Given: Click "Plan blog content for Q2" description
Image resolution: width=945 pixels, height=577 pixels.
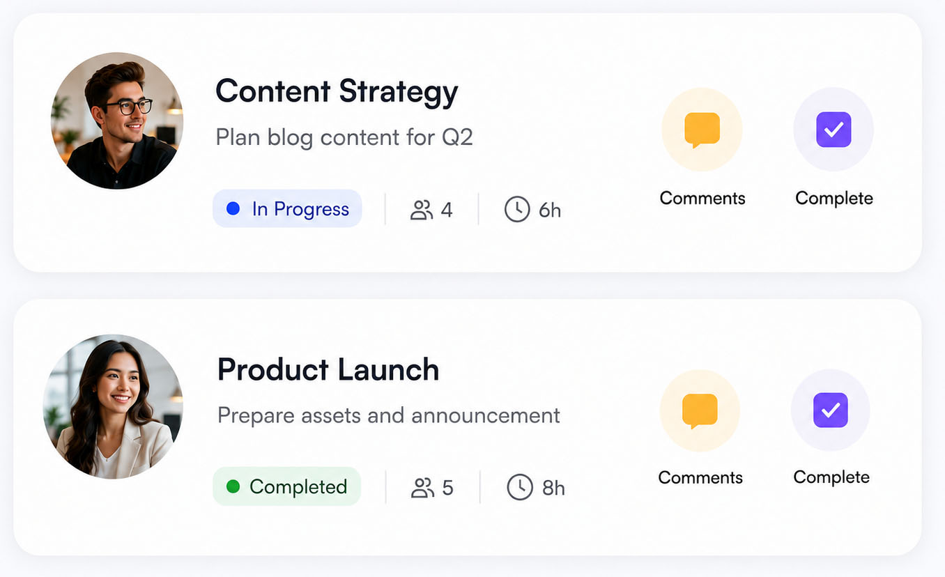Looking at the screenshot, I should [344, 137].
